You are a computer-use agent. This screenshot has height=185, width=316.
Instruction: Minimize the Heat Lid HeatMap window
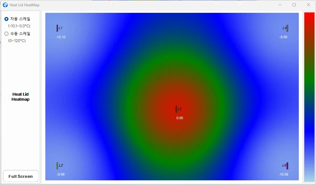(280, 5)
